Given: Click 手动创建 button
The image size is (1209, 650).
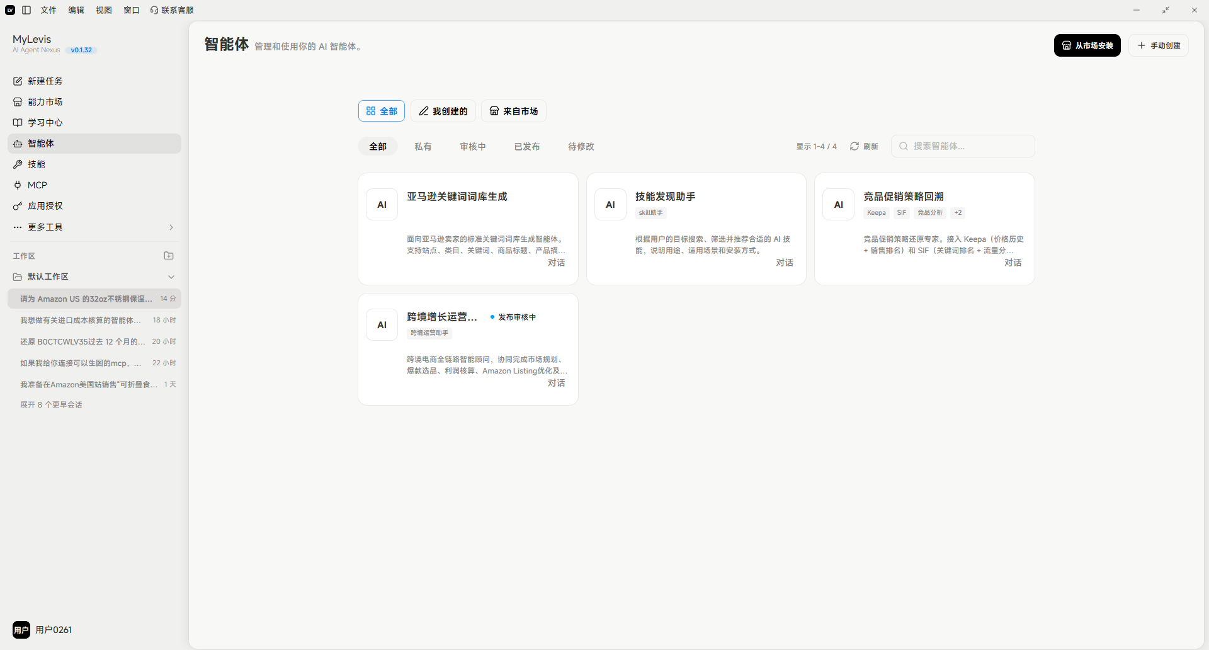Looking at the screenshot, I should point(1159,45).
